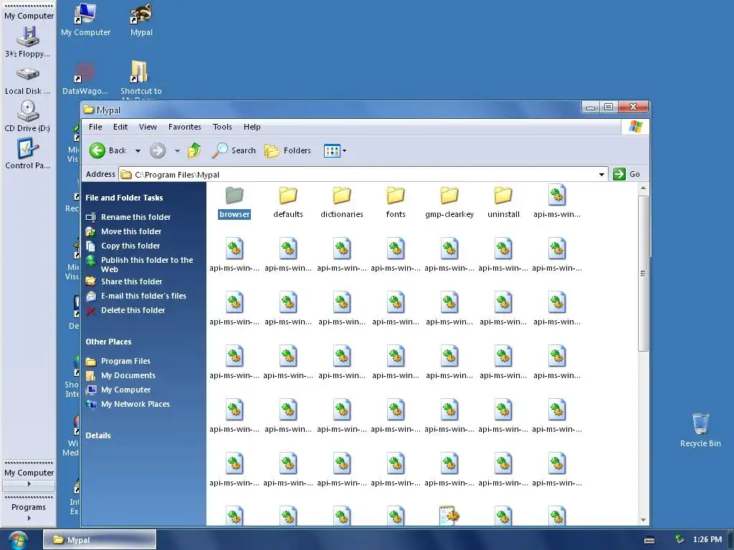Open the address bar dropdown
Viewport: 734px width, 550px height.
click(x=601, y=175)
